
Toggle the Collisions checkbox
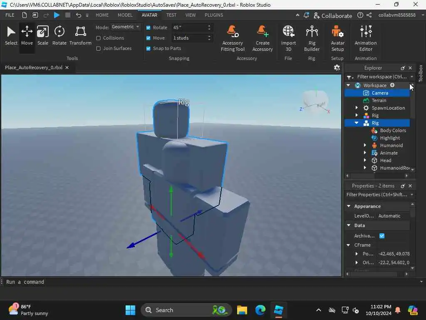98,38
